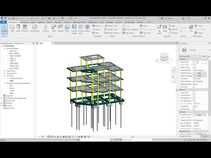Select the Shaft opening tool
The image size is (211, 158).
165,28
